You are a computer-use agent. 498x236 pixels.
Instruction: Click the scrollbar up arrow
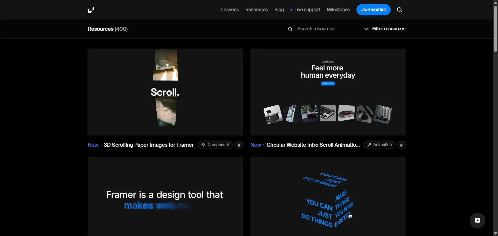tap(495, 3)
